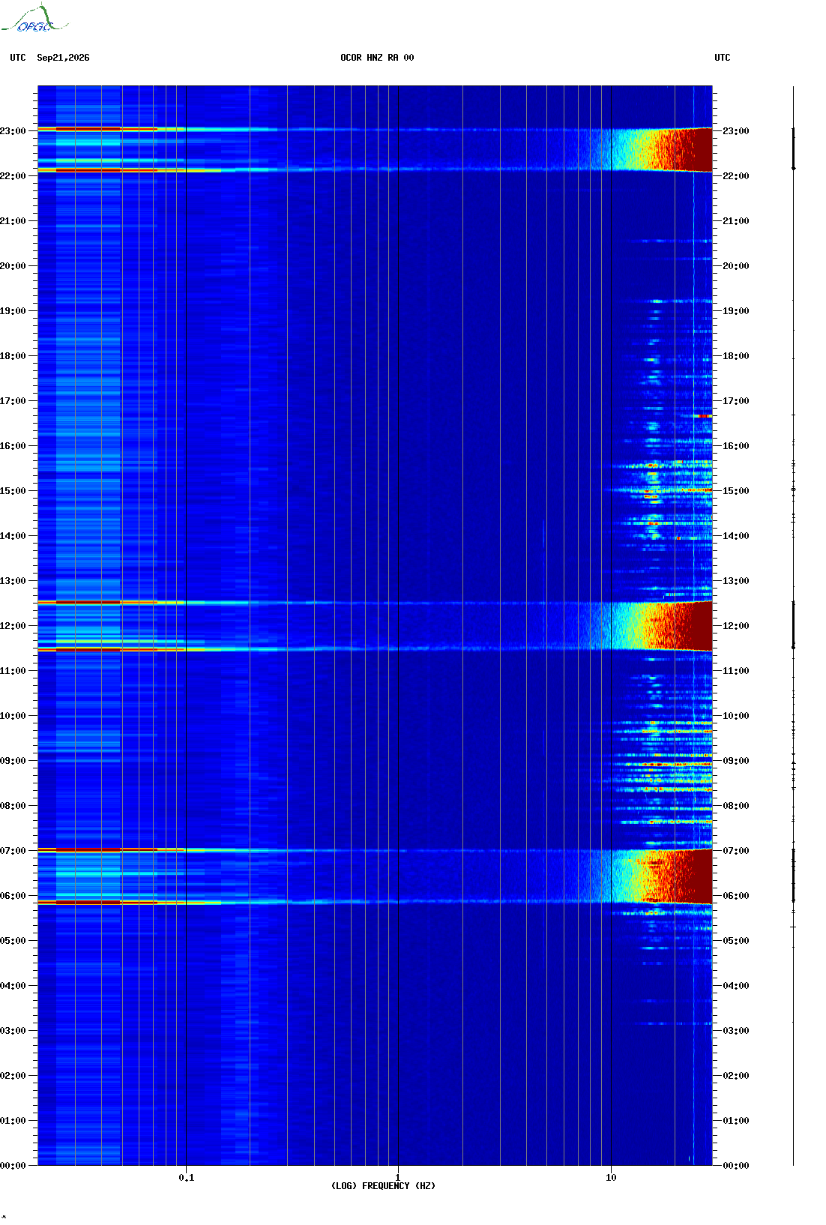Click the 09:00 time tick on left axis
826x1225 pixels.
13,761
